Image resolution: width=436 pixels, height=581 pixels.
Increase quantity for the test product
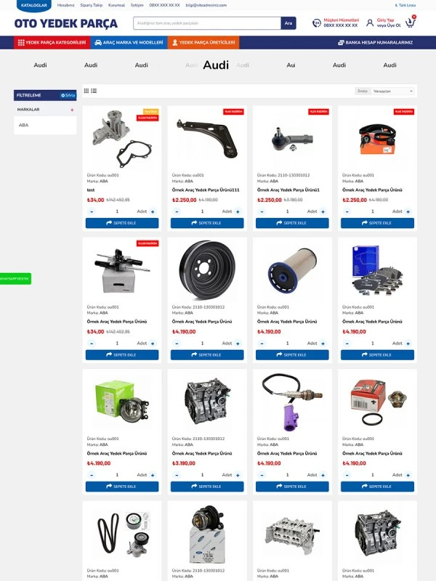pyautogui.click(x=153, y=211)
